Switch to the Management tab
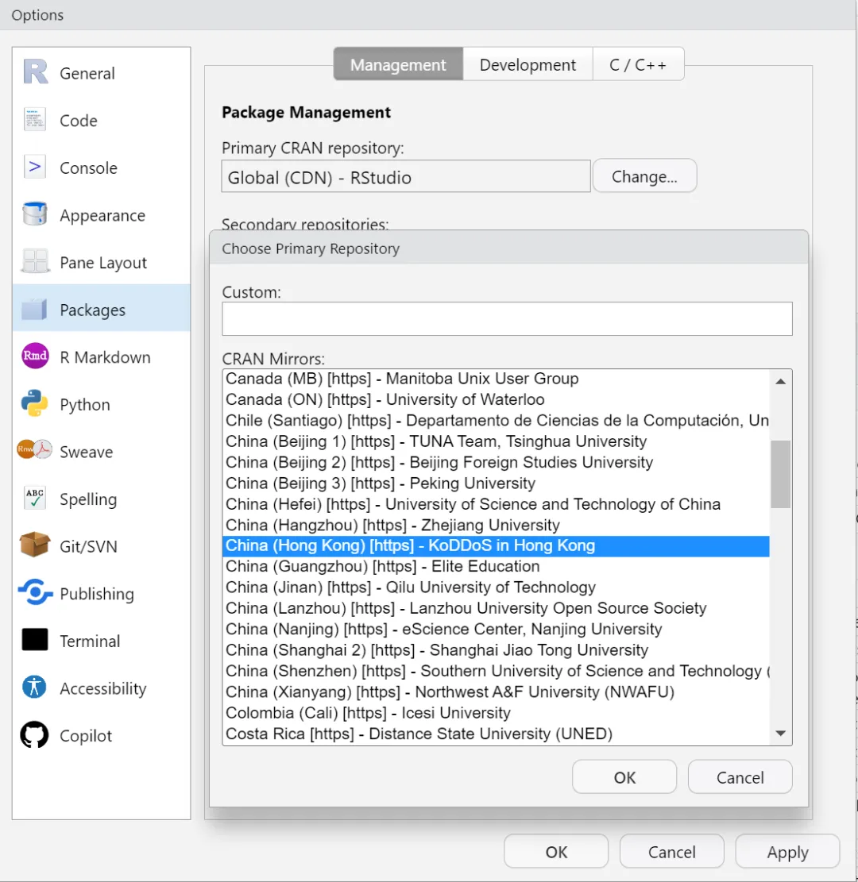The width and height of the screenshot is (858, 882). point(398,64)
